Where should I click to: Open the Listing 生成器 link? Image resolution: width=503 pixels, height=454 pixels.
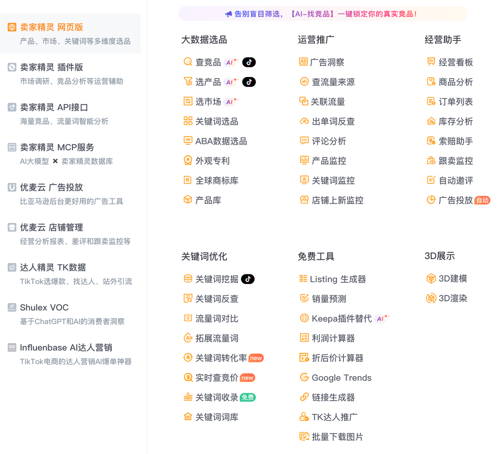point(338,279)
